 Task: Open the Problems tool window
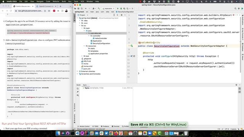click(x=105, y=126)
